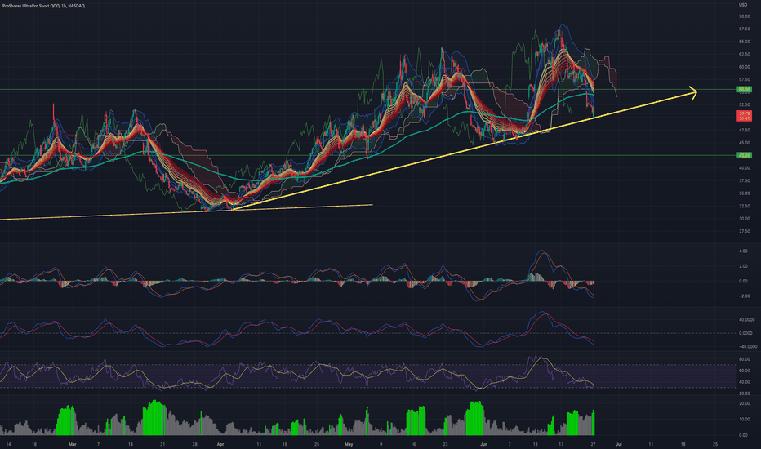Click the Jun label on time axis

pyautogui.click(x=483, y=444)
